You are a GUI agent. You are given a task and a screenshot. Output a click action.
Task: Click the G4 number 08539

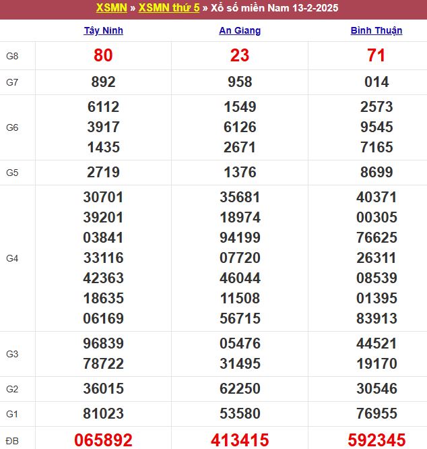[376, 278]
